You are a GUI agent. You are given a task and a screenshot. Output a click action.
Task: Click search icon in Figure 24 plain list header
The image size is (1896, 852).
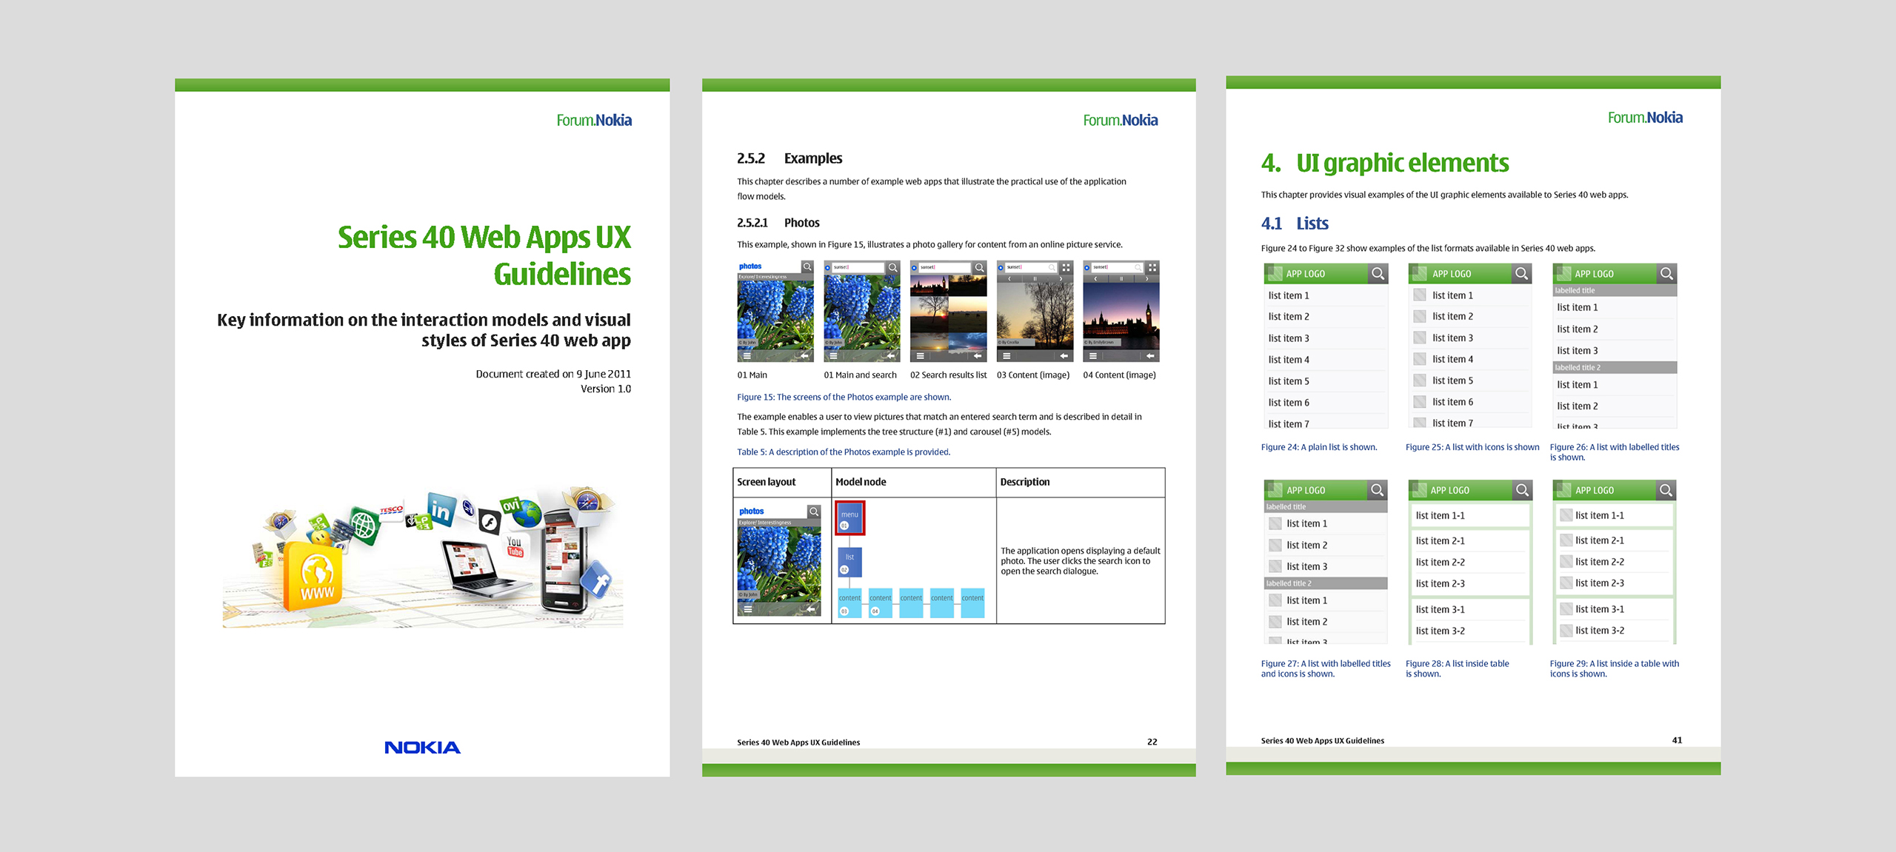[x=1378, y=274]
